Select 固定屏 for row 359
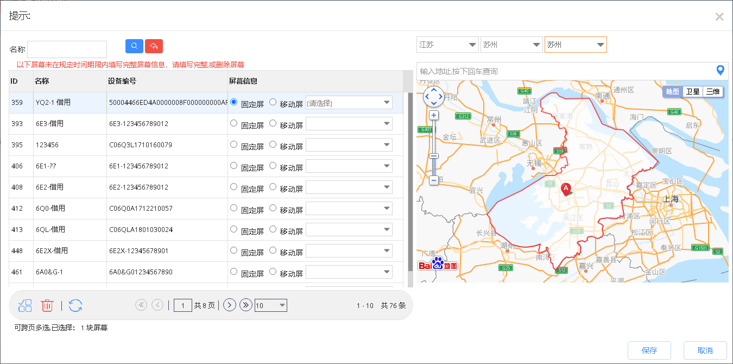Screen dimensions: 733x364 (234, 102)
